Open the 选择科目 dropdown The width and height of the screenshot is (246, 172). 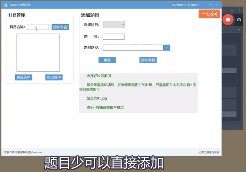[x=114, y=25]
